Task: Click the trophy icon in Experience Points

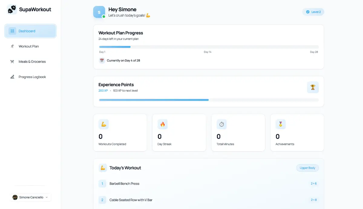Action: click(313, 87)
